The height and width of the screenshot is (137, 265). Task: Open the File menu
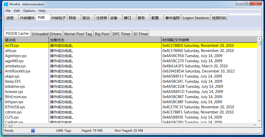pyautogui.click(x=8, y=11)
